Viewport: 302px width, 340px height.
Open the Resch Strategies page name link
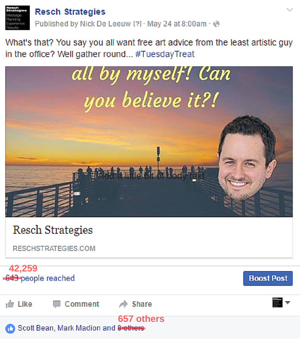(x=70, y=12)
